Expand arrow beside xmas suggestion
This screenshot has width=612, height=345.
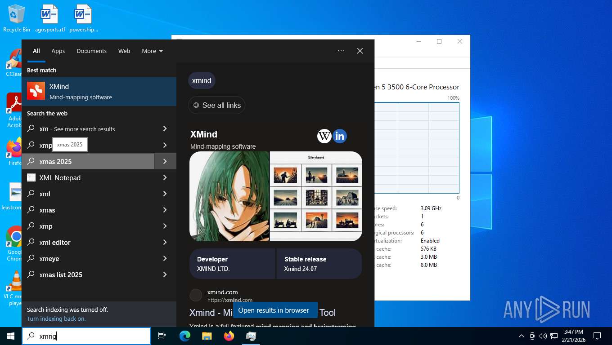tap(165, 210)
